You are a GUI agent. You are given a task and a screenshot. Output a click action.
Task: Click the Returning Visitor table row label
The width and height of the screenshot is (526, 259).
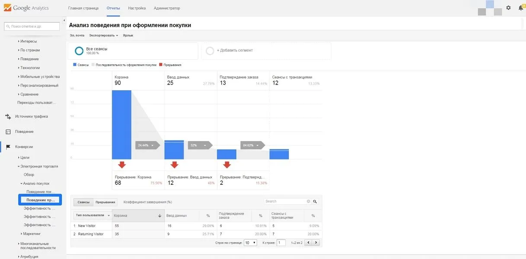pyautogui.click(x=91, y=234)
